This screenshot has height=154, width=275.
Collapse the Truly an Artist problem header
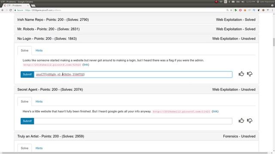pos(136,136)
